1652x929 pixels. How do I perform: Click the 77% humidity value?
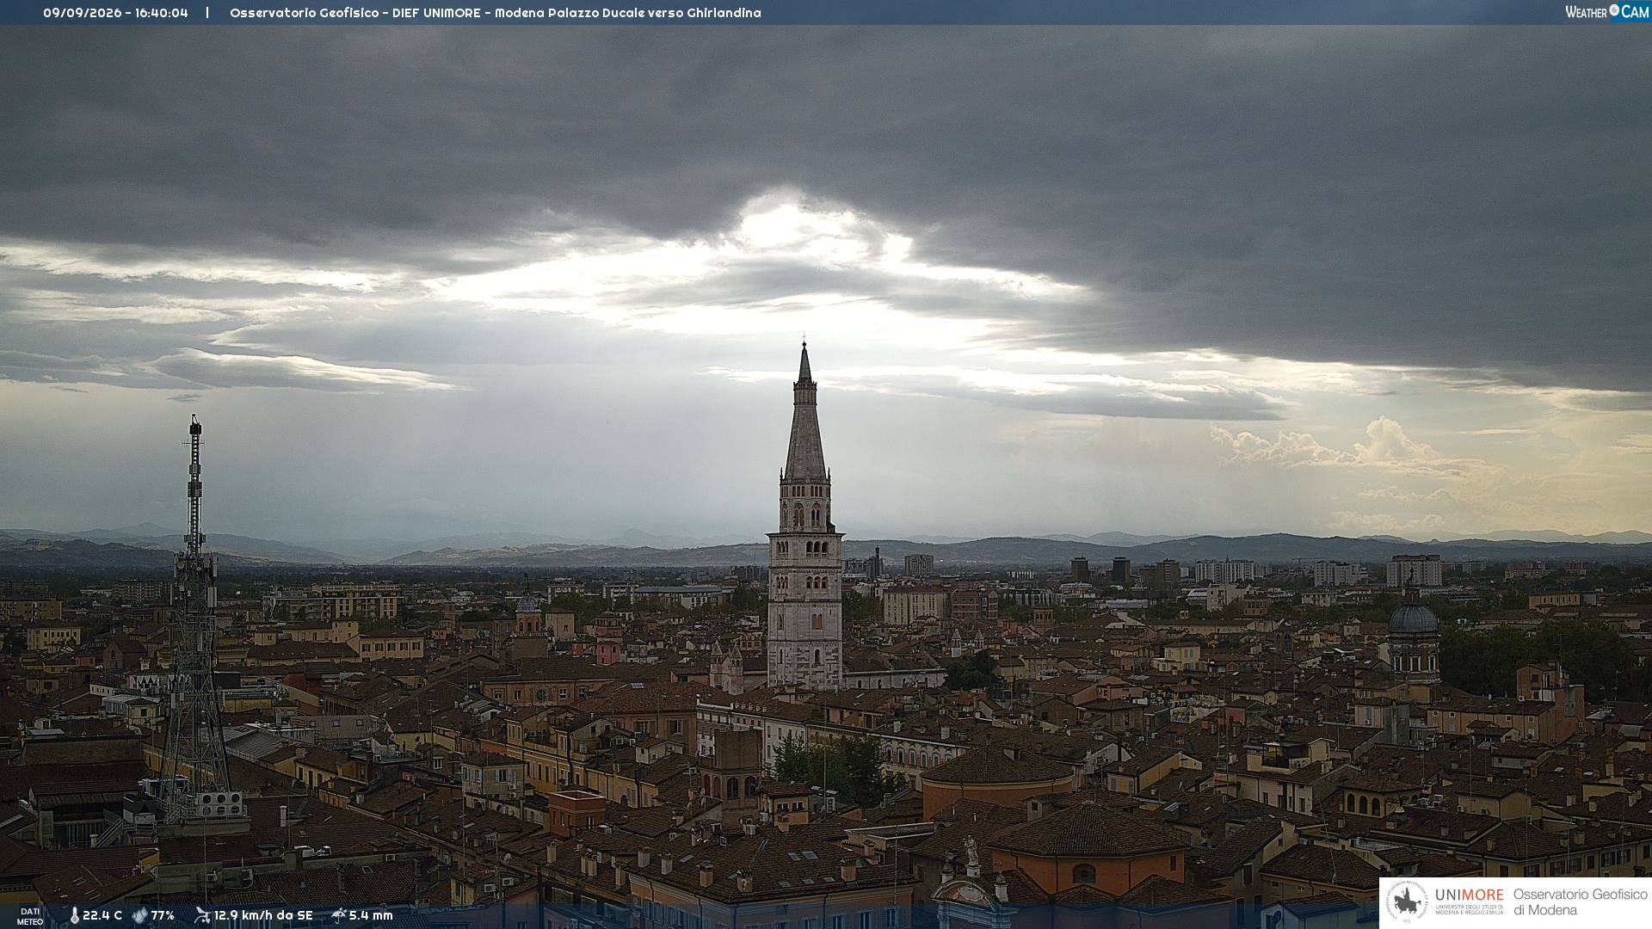point(163,915)
